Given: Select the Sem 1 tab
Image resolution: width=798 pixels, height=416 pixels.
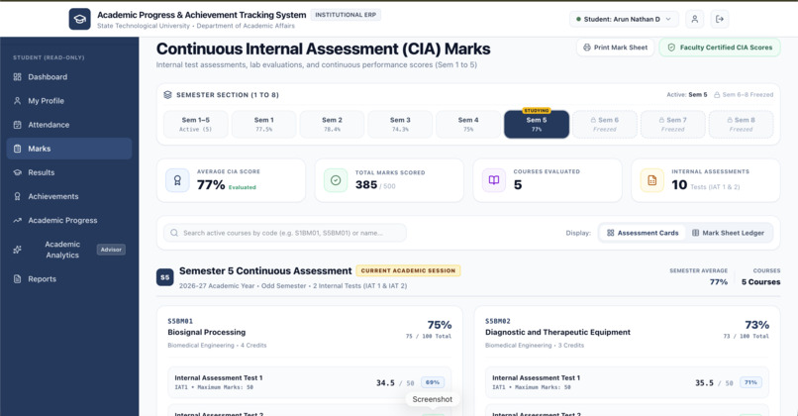Looking at the screenshot, I should point(263,124).
